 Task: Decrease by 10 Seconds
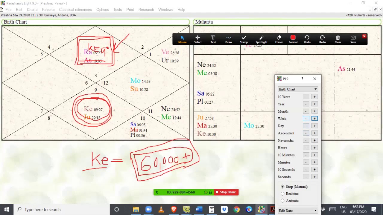point(306,170)
